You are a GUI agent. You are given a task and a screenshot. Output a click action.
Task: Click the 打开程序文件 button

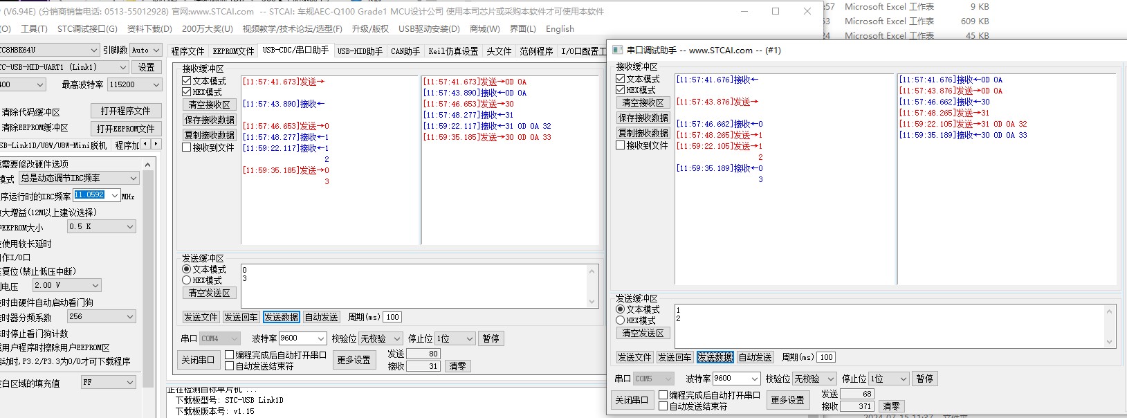click(x=126, y=111)
